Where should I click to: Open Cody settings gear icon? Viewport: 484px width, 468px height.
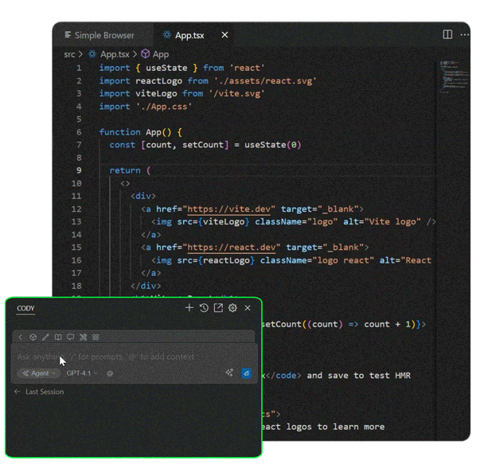[x=232, y=308]
